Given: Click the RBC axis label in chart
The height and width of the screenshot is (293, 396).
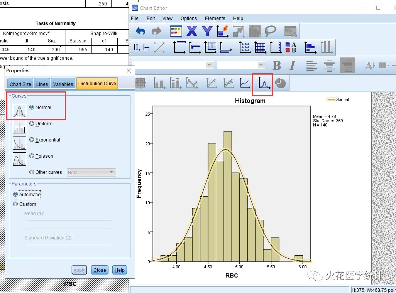Looking at the screenshot, I should pos(232,275).
